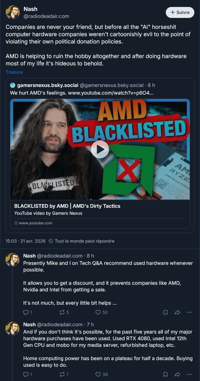The image size is (200, 381).
Task: Open more options on 8 h reply
Action: pos(189,313)
